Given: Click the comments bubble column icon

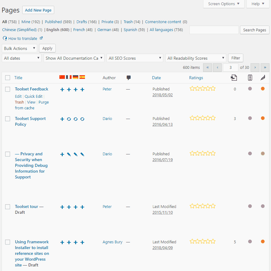Looking at the screenshot, I should click(x=128, y=78).
